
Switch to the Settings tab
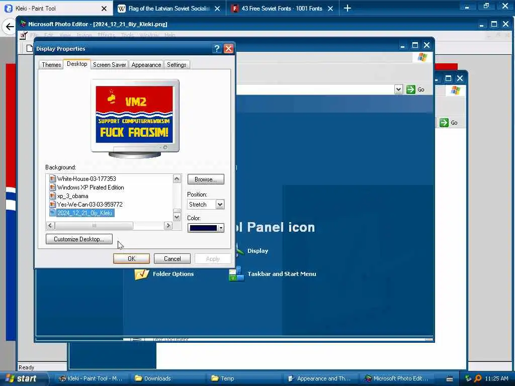coord(177,65)
